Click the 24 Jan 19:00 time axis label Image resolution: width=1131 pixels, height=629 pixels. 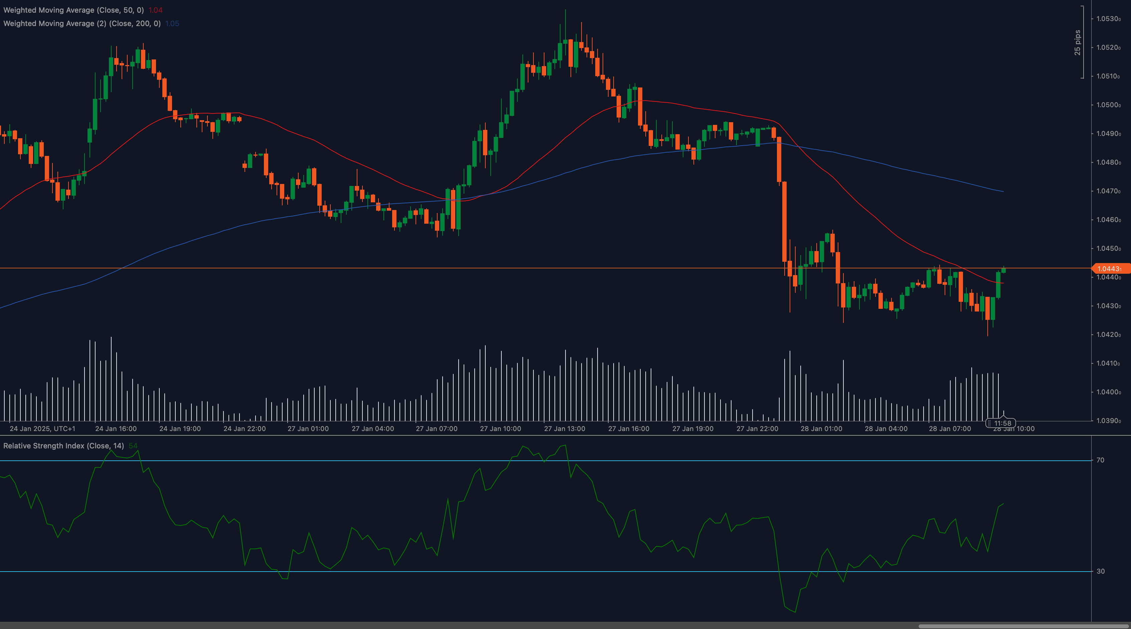tap(180, 428)
